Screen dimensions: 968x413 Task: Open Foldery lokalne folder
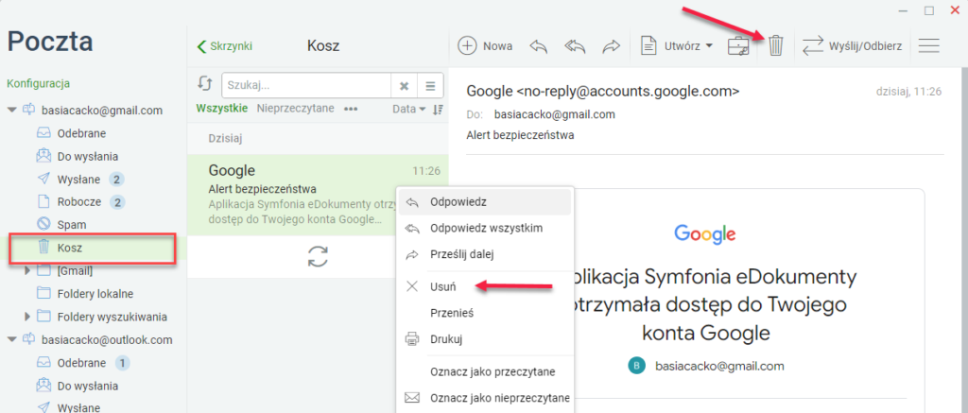[x=95, y=293]
